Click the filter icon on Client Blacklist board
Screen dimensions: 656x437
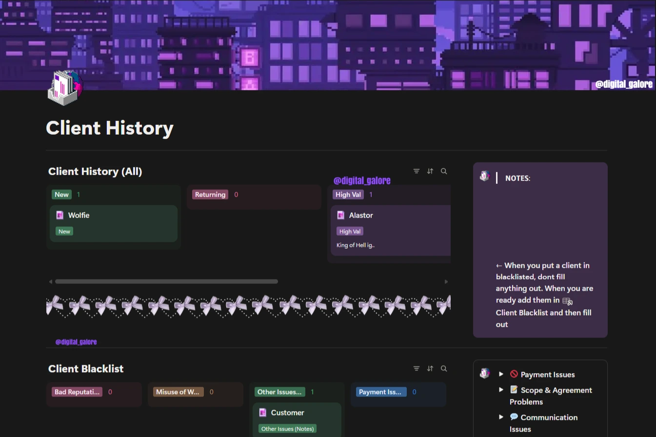tap(416, 369)
